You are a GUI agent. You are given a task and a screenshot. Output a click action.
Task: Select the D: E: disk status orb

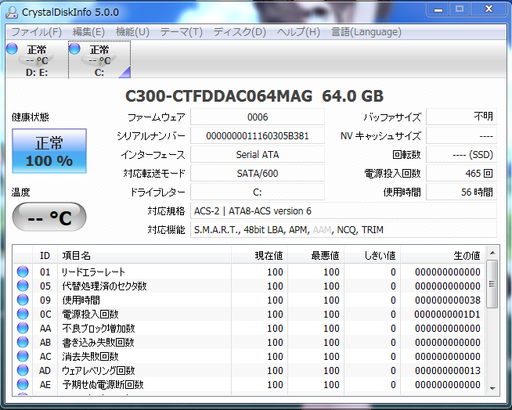pos(12,49)
